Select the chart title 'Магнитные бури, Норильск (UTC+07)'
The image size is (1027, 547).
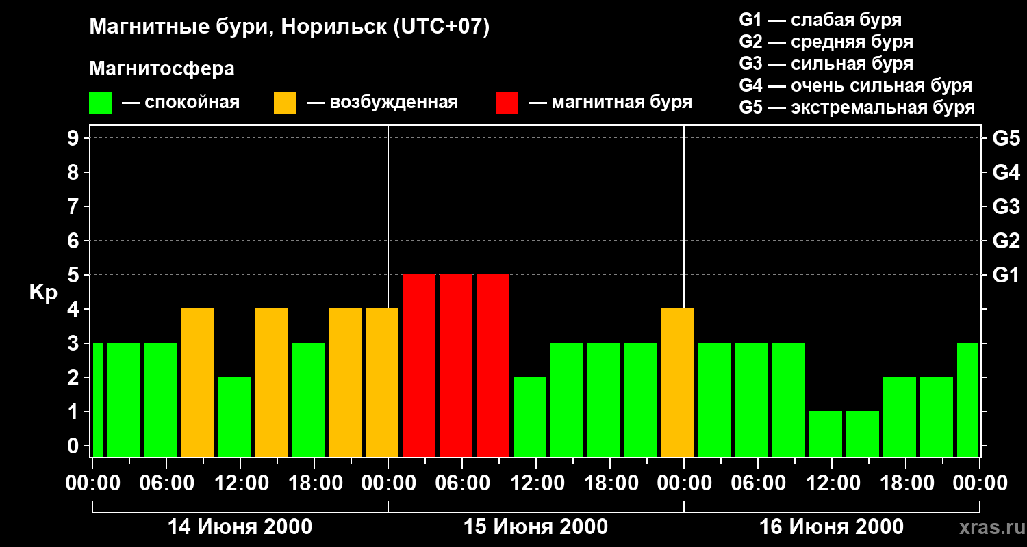pyautogui.click(x=290, y=27)
